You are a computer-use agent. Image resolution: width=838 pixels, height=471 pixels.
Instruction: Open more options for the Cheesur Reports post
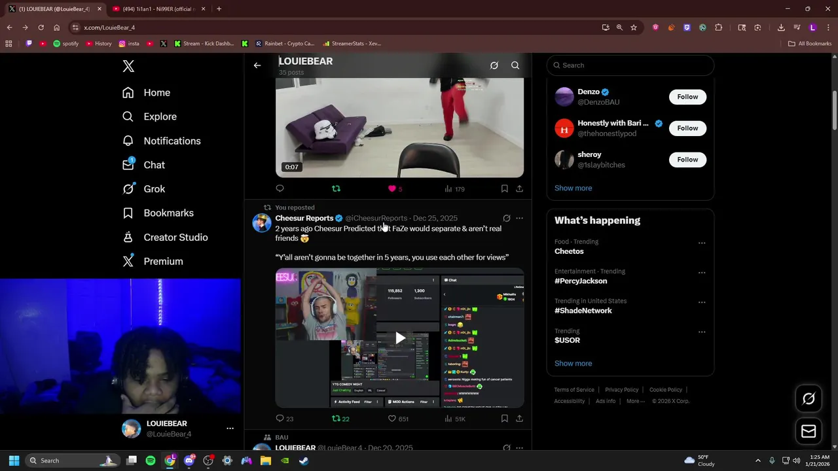tap(519, 218)
